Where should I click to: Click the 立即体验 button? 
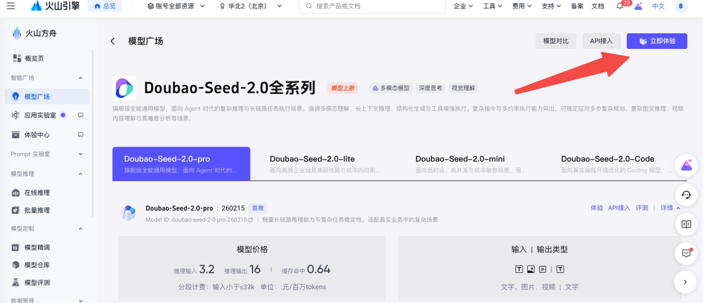coord(657,41)
